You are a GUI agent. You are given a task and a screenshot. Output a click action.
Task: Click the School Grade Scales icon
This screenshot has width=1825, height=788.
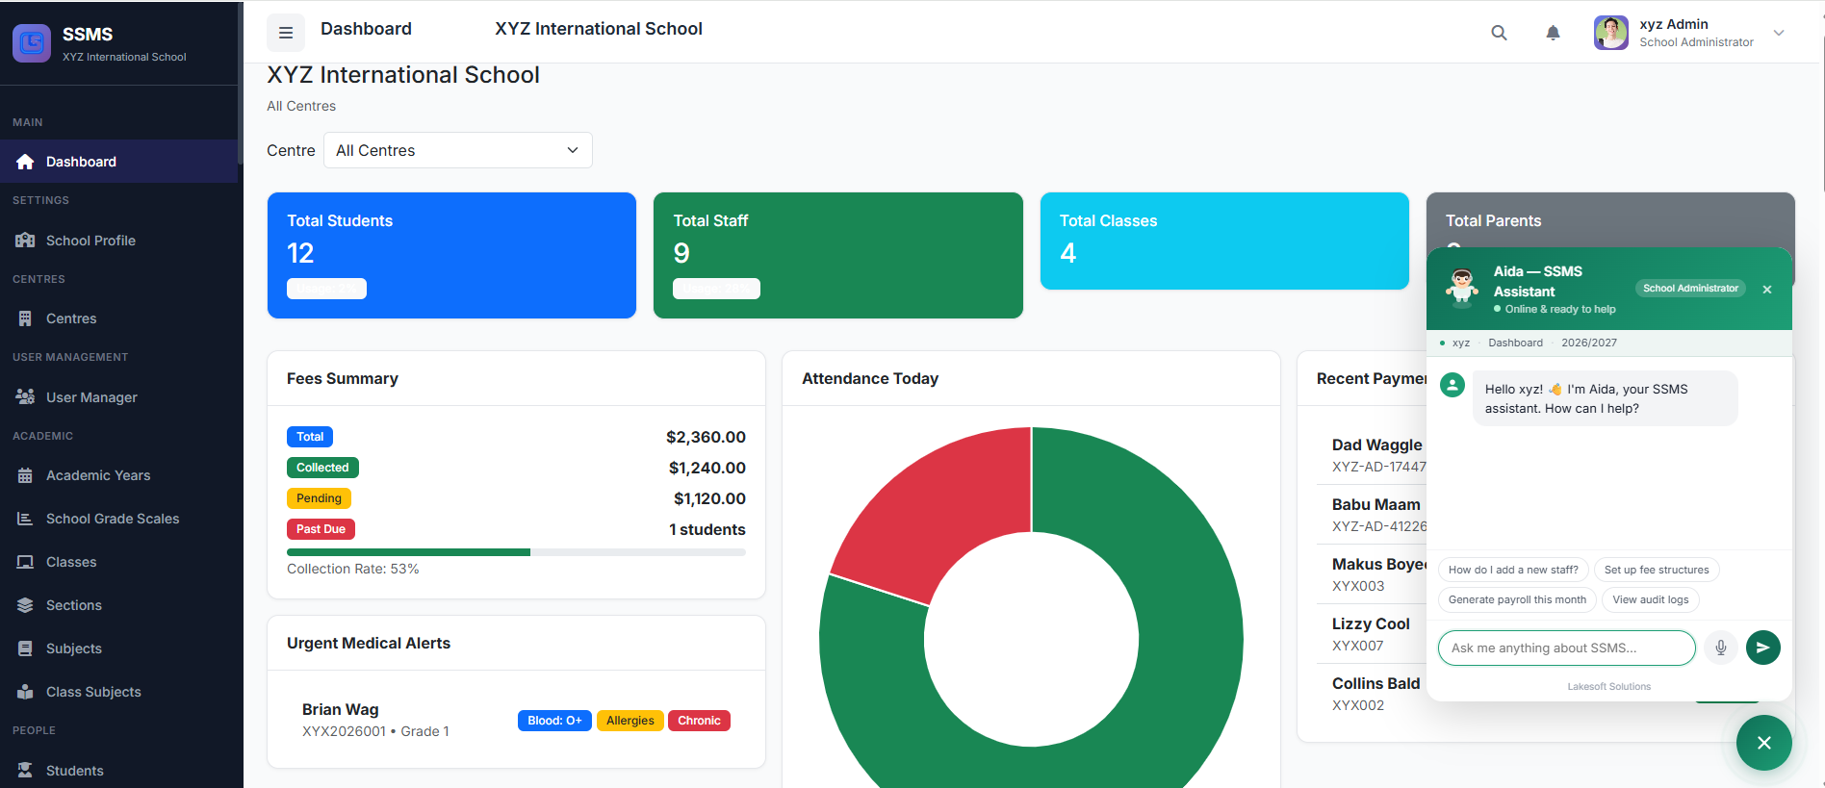[25, 519]
